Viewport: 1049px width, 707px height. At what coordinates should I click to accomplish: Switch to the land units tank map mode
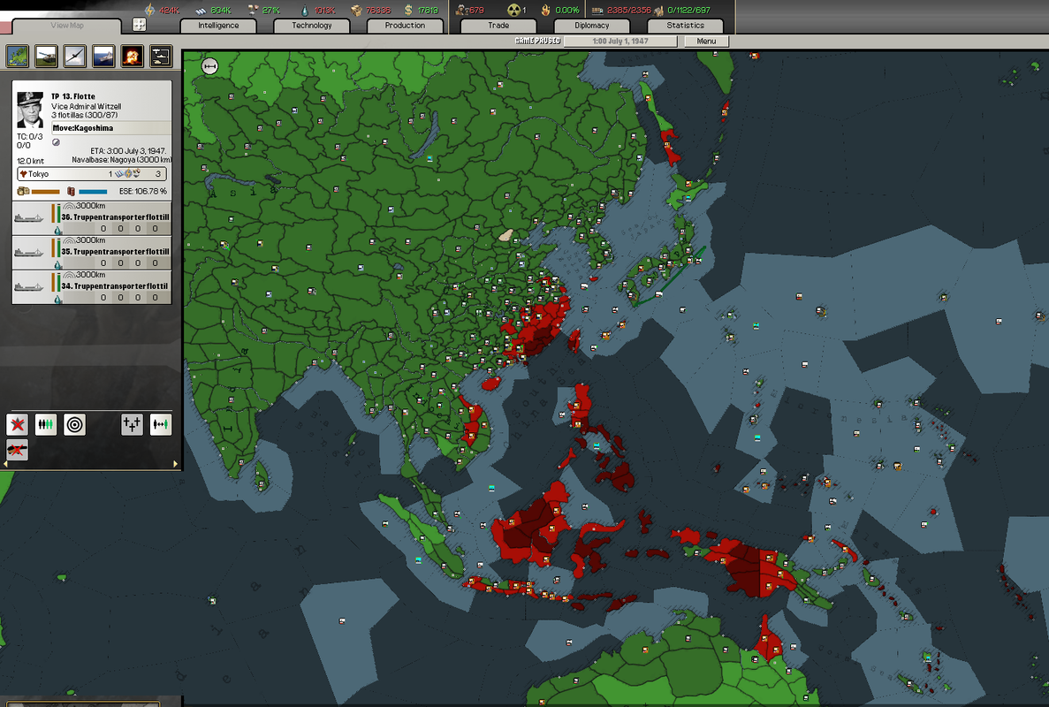[x=46, y=57]
